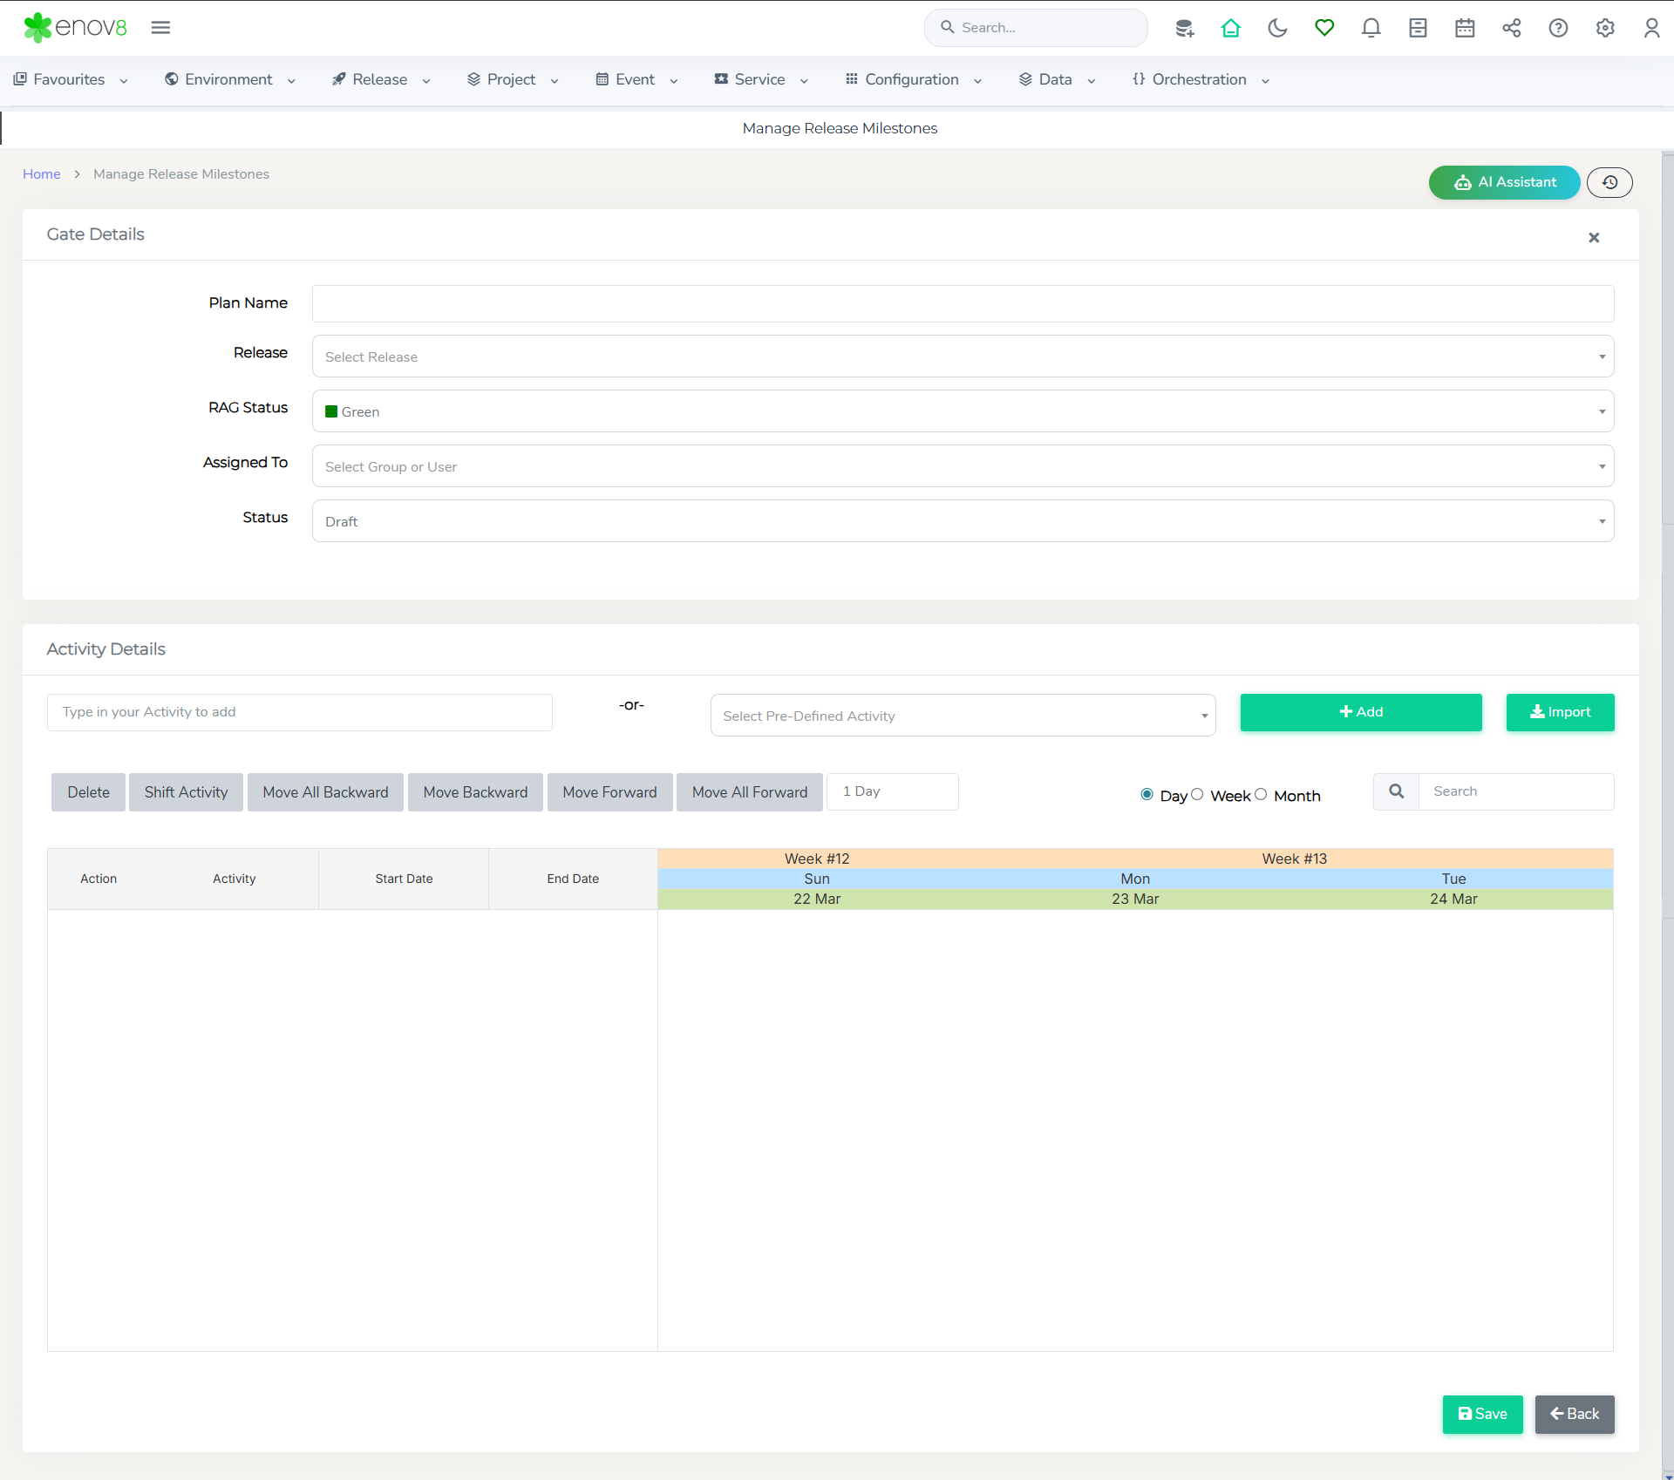Select the Month view radio button

[x=1261, y=794]
